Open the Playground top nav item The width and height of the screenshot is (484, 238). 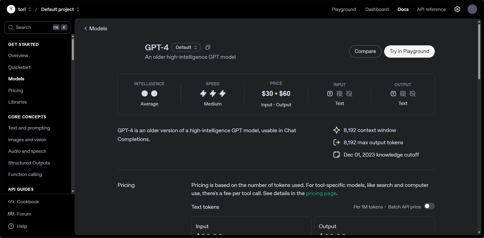[x=344, y=9]
